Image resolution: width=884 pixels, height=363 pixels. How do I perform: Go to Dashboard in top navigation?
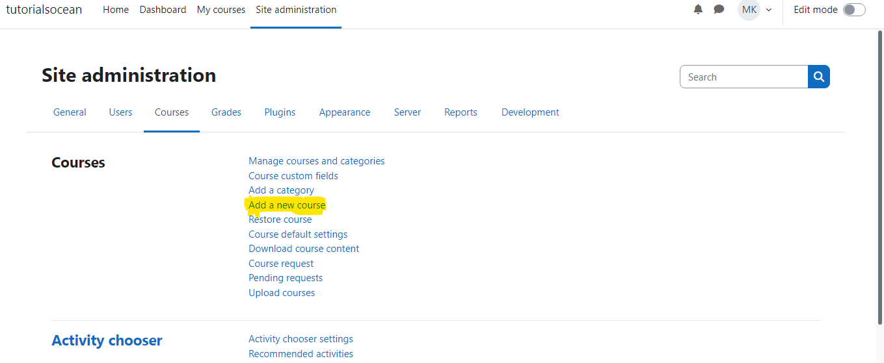click(x=163, y=10)
